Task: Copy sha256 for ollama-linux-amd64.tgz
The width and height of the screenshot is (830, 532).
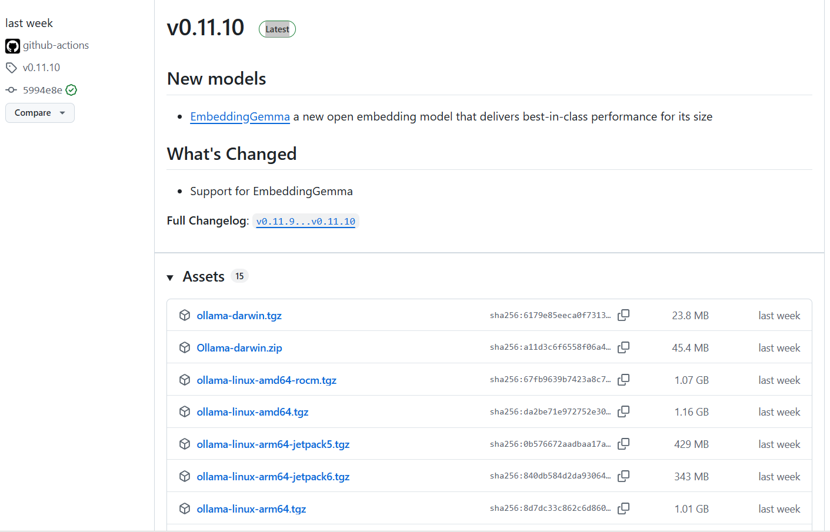Action: pos(624,411)
